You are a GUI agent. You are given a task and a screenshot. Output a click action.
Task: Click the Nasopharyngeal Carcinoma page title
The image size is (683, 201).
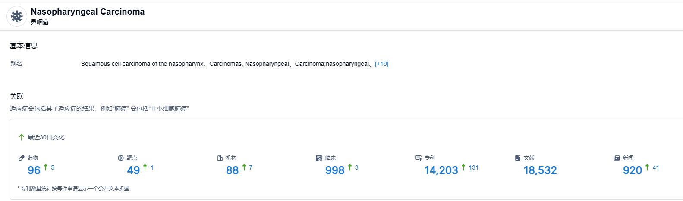pyautogui.click(x=88, y=12)
